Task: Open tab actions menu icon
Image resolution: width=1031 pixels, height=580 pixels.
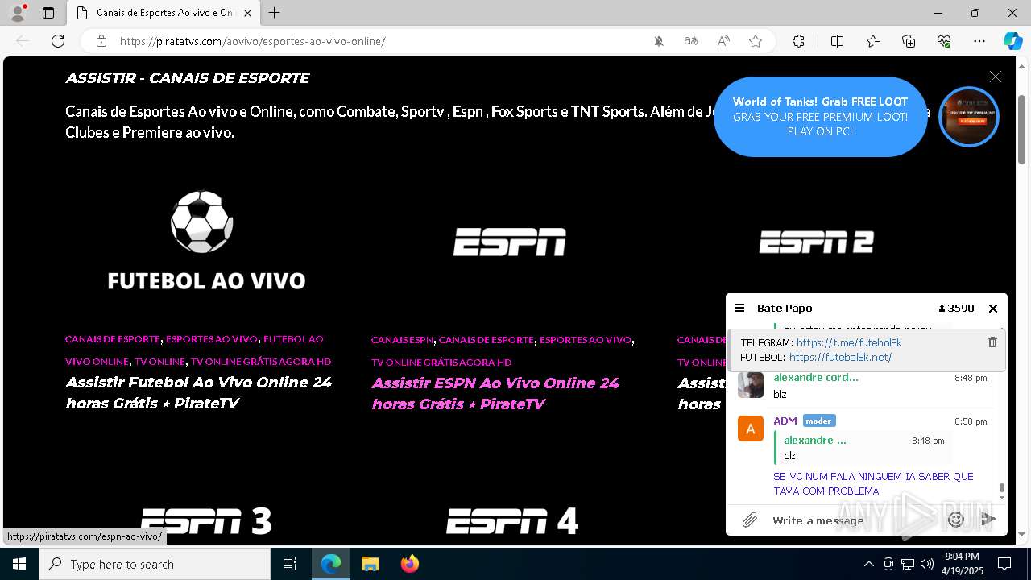Action: [x=48, y=13]
